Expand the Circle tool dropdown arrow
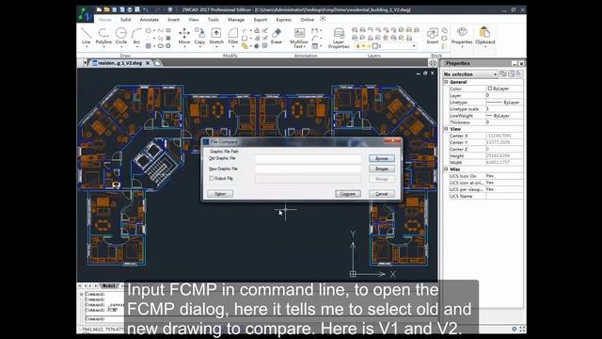 tap(121, 47)
